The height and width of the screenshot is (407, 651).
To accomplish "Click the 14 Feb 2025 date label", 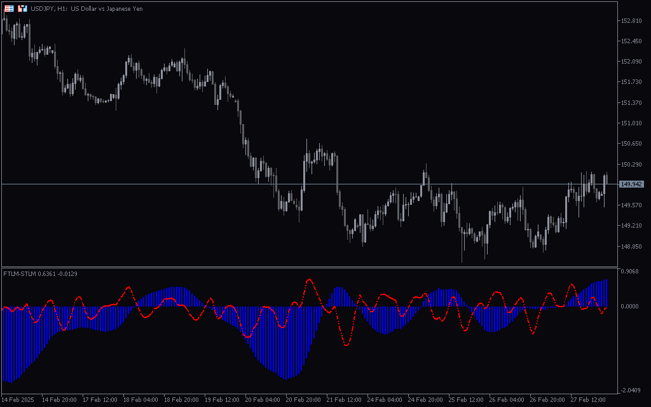I will [x=18, y=400].
